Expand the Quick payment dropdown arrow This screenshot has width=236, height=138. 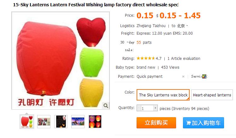click(183, 77)
